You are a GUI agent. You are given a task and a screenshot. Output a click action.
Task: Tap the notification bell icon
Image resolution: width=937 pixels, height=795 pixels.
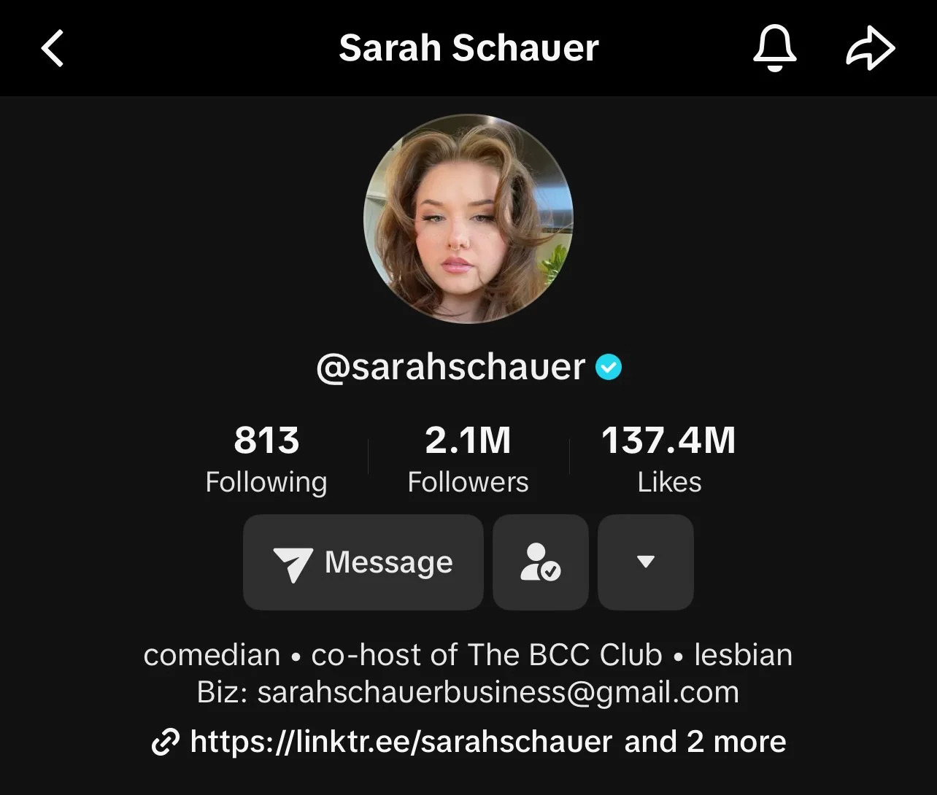(x=774, y=48)
